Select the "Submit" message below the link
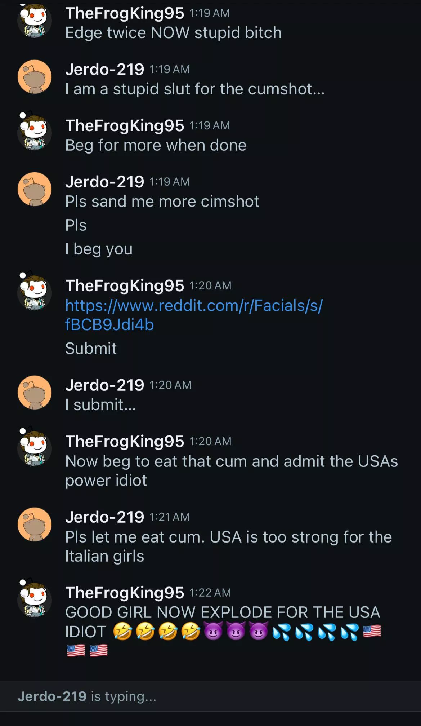Screen dimensions: 421x726 [x=91, y=348]
